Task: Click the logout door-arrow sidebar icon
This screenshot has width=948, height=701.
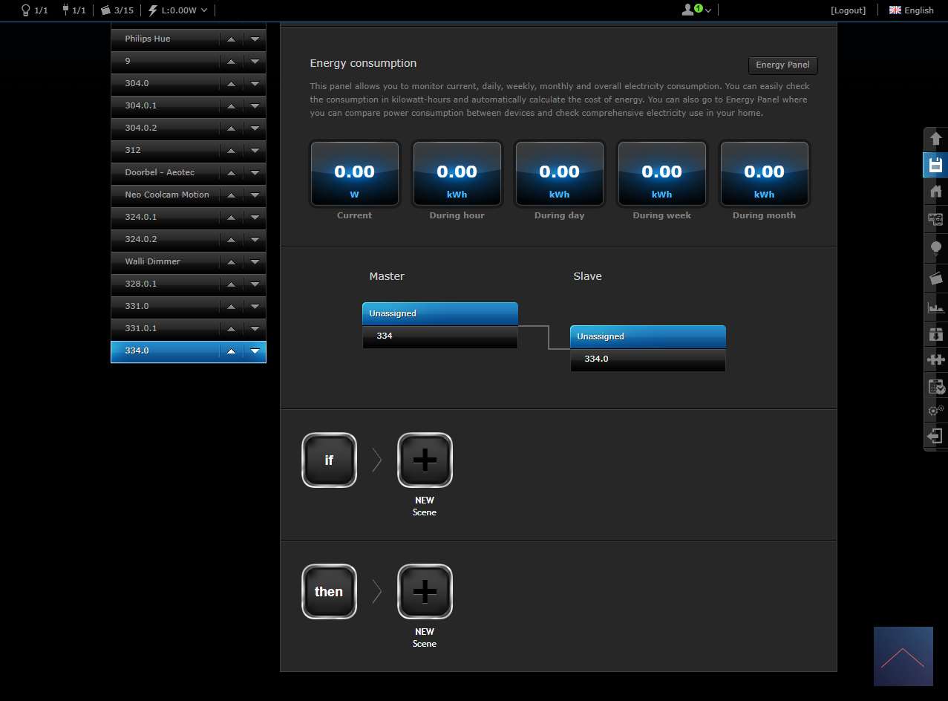Action: point(935,436)
